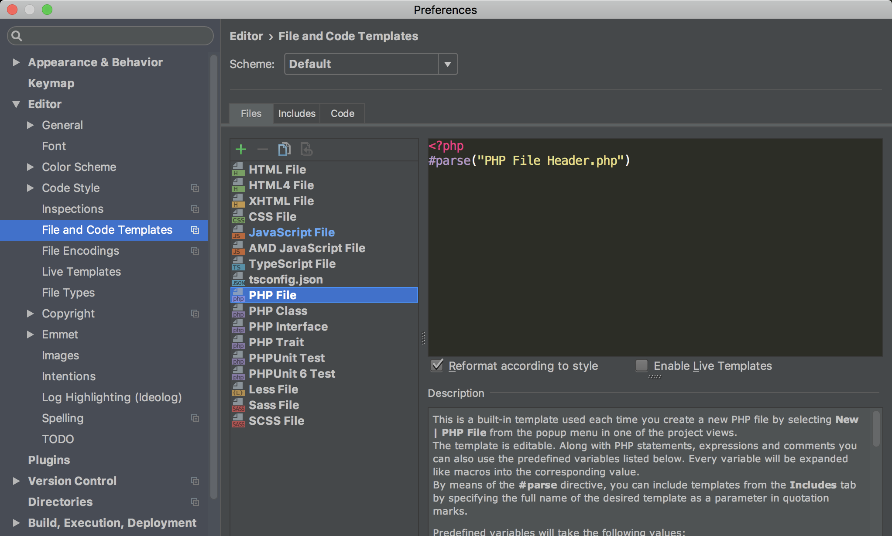Click the XHTML File template icon

coord(238,201)
